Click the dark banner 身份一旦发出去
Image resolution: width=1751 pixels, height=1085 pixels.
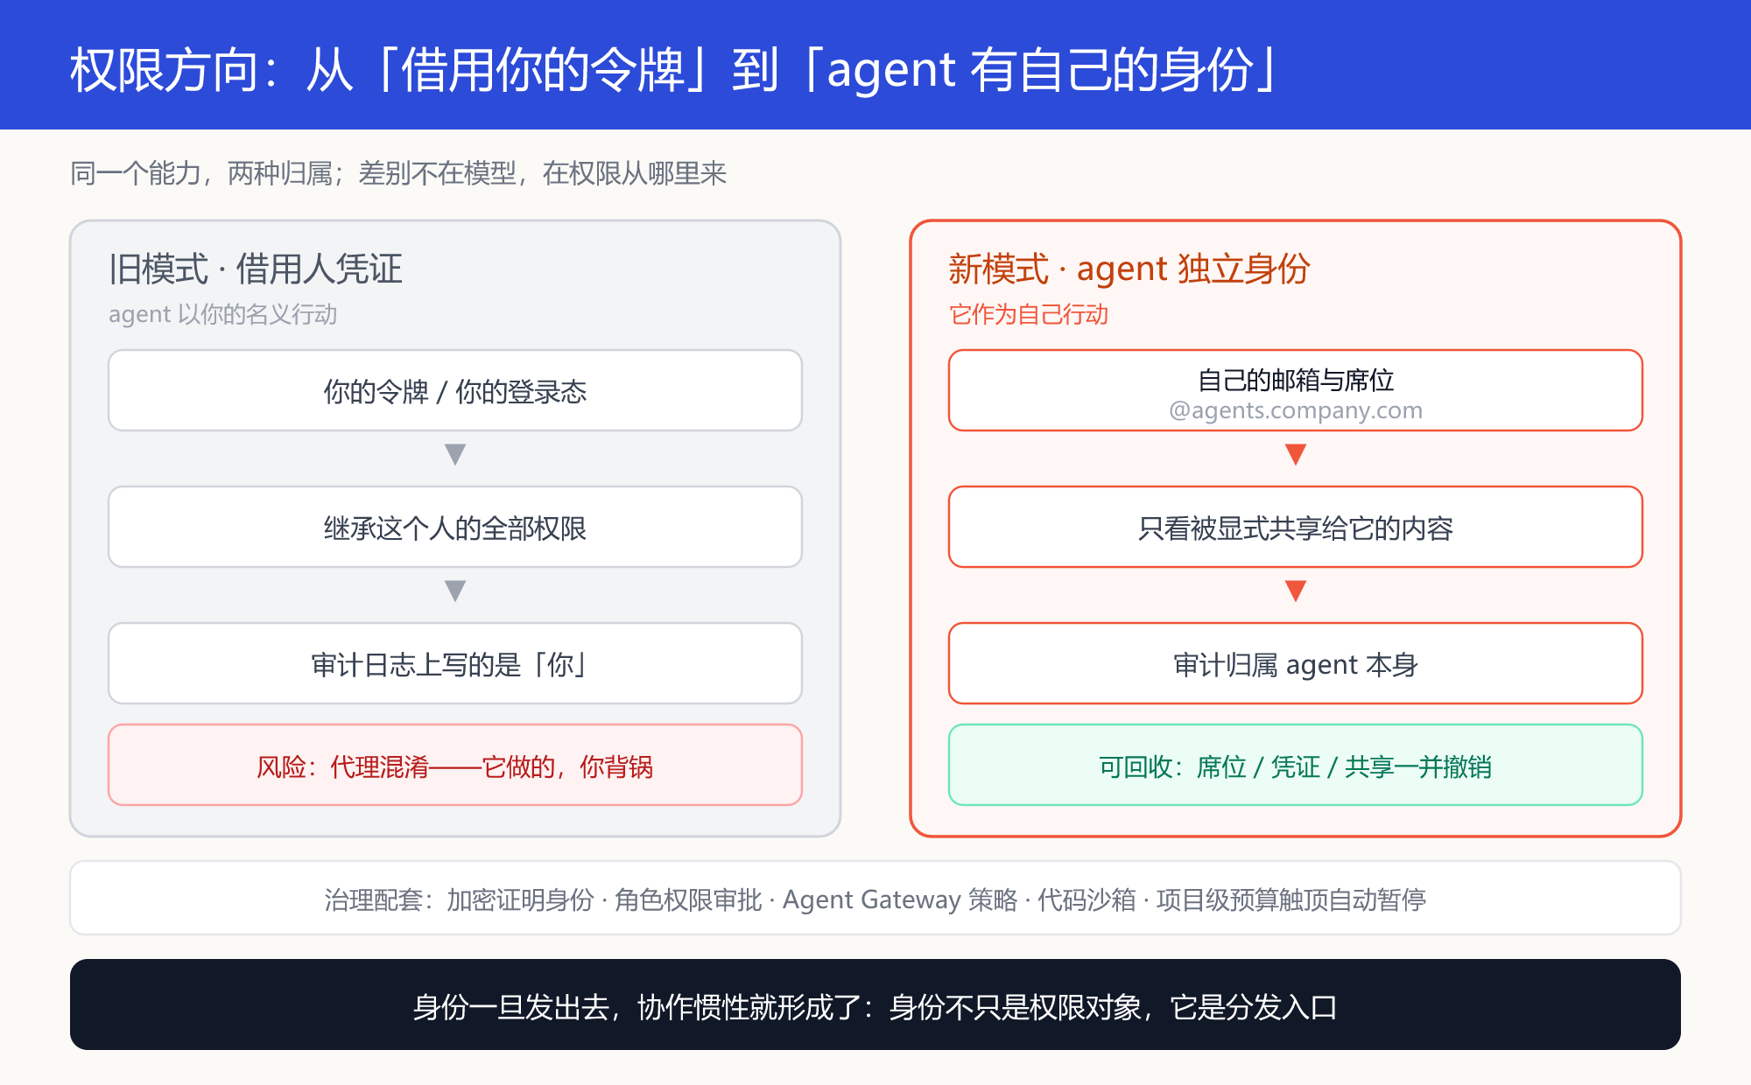pos(875,1004)
